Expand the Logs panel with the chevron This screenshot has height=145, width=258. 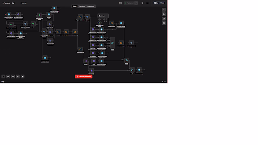coord(165,82)
